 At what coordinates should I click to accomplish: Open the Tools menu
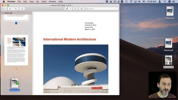[44, 1]
